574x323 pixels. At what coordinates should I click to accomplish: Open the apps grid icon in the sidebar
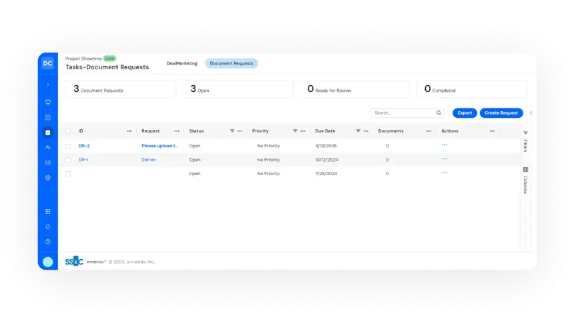point(47,211)
